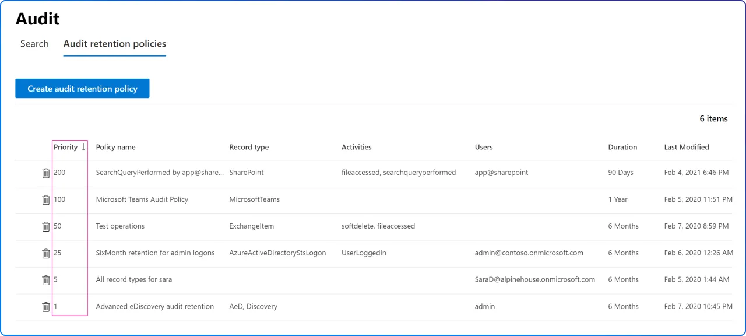This screenshot has height=336, width=746.
Task: Delete the SearchQueryPerformed policy using its trash icon
Action: pos(46,173)
